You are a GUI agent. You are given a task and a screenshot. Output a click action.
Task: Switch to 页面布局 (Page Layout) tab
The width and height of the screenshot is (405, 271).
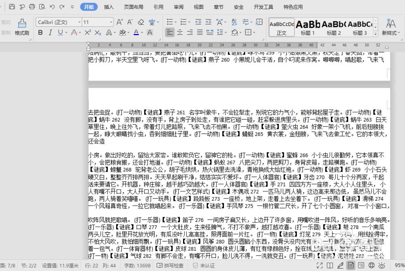click(134, 7)
